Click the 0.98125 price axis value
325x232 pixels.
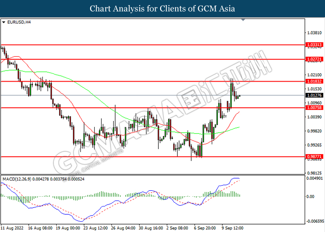314,173
